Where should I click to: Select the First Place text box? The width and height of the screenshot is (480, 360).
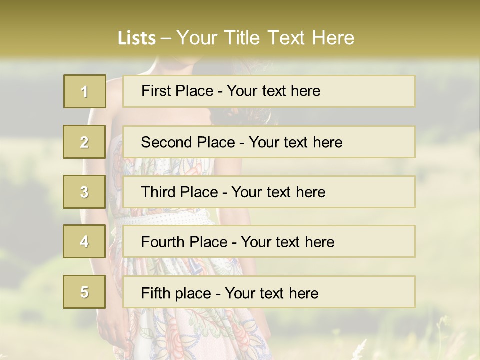(x=269, y=91)
